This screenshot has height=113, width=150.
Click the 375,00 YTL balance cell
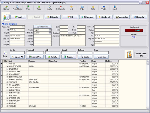coord(112,66)
